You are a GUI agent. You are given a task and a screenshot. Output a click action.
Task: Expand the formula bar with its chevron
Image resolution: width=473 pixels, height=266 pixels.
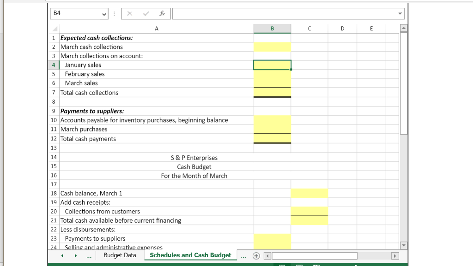point(399,13)
